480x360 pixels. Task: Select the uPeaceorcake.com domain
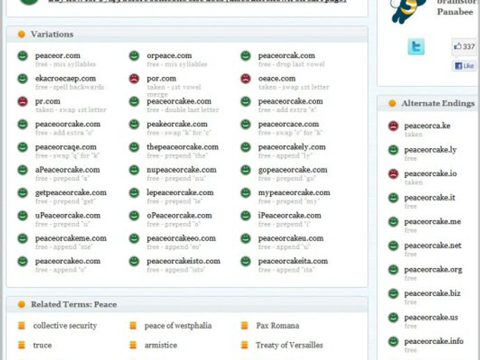tap(67, 215)
